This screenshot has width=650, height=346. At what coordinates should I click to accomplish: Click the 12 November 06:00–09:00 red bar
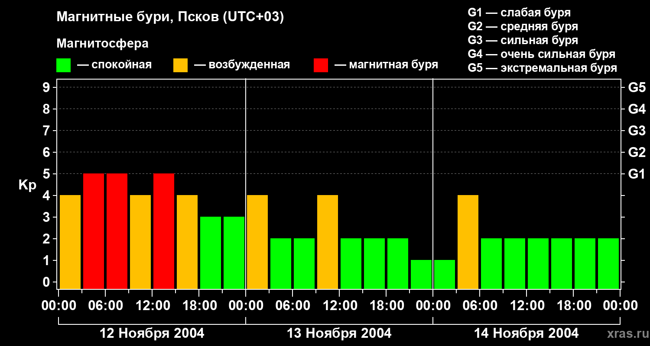pos(117,231)
